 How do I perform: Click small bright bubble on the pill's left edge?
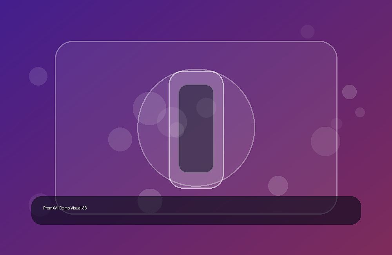click(176, 130)
